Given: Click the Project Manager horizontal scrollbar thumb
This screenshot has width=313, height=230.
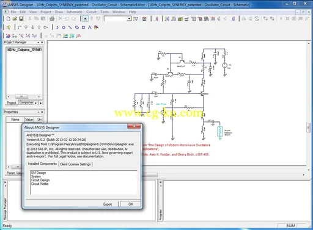Looking at the screenshot, I should click(x=21, y=96).
